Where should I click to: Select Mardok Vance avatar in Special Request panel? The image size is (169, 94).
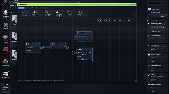[x=149, y=10]
